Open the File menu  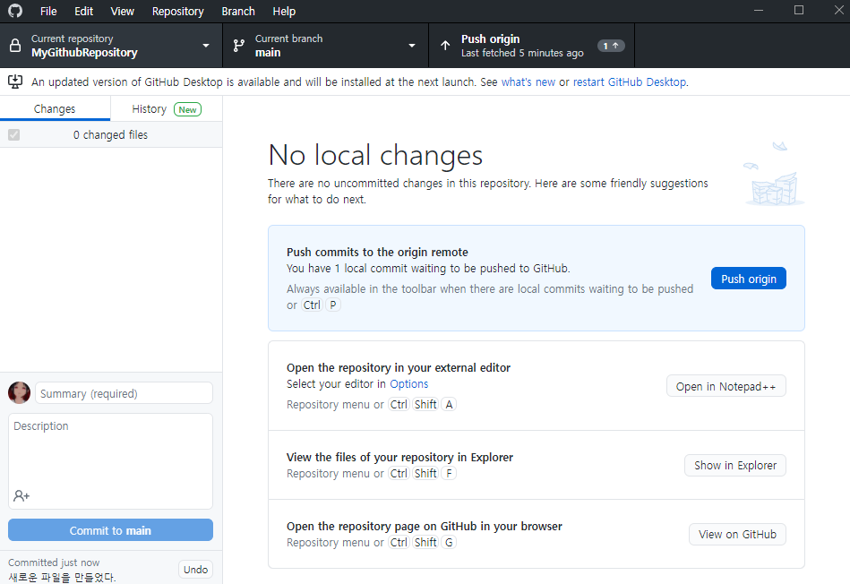pos(48,12)
